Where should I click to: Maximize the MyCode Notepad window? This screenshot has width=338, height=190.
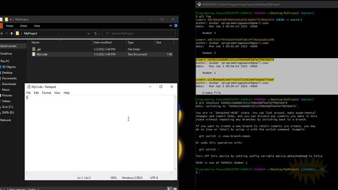pos(161,87)
